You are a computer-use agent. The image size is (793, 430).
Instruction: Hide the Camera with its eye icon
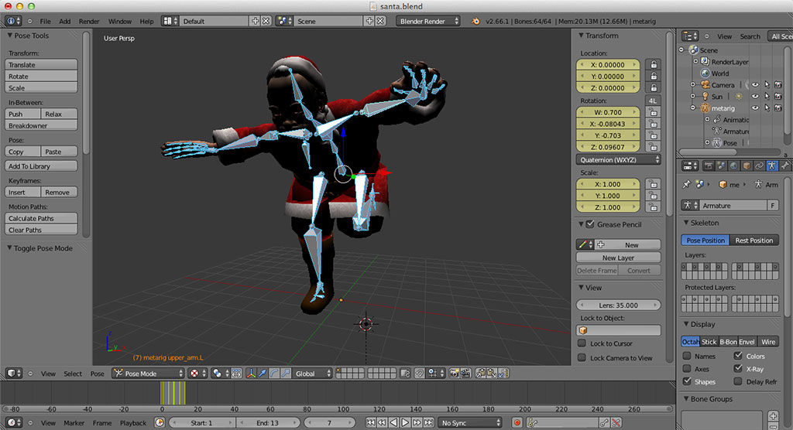[x=754, y=85]
